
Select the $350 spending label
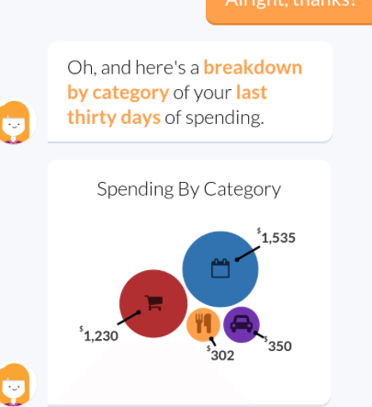[277, 345]
